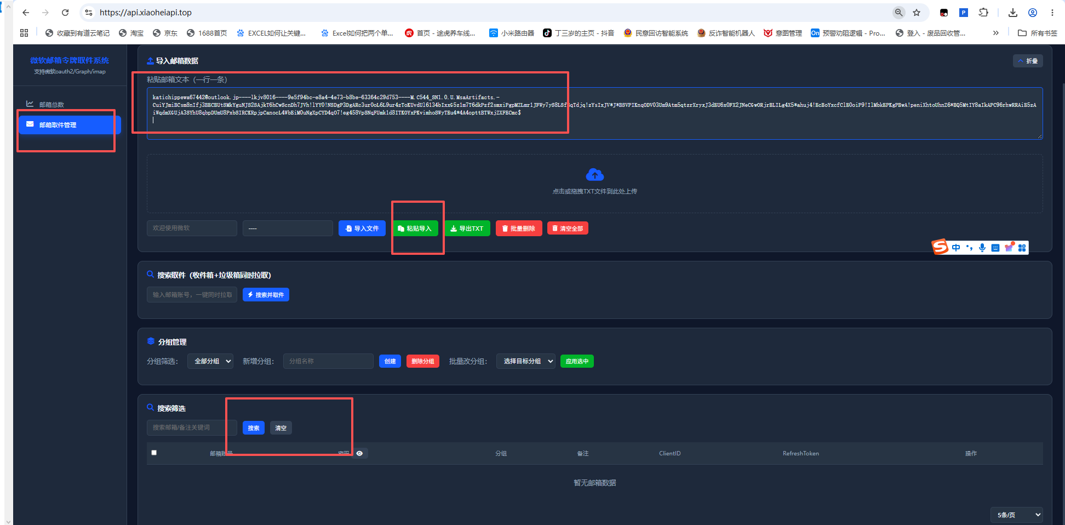Expand the hidden bookmarks chevron
The image size is (1065, 525).
[x=995, y=33]
